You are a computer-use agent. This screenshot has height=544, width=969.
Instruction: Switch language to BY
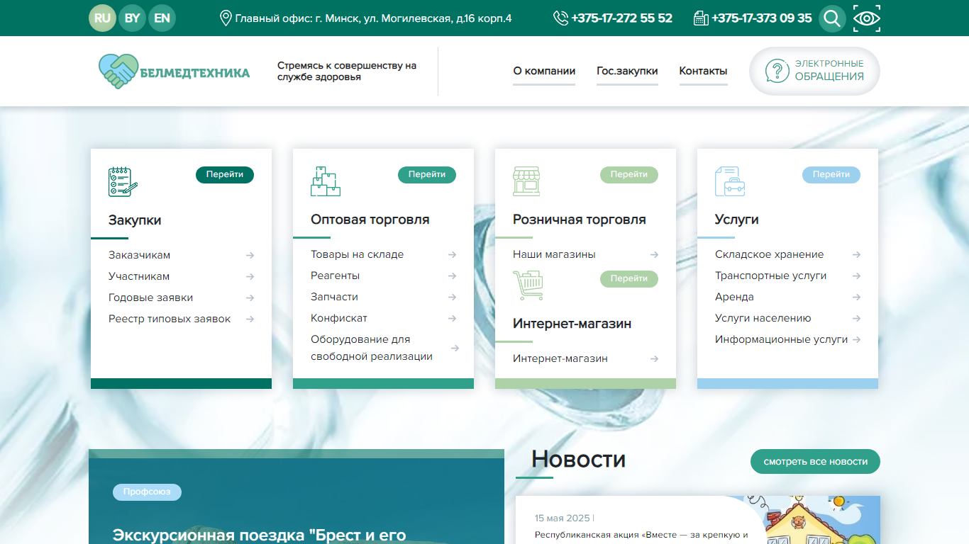point(133,18)
